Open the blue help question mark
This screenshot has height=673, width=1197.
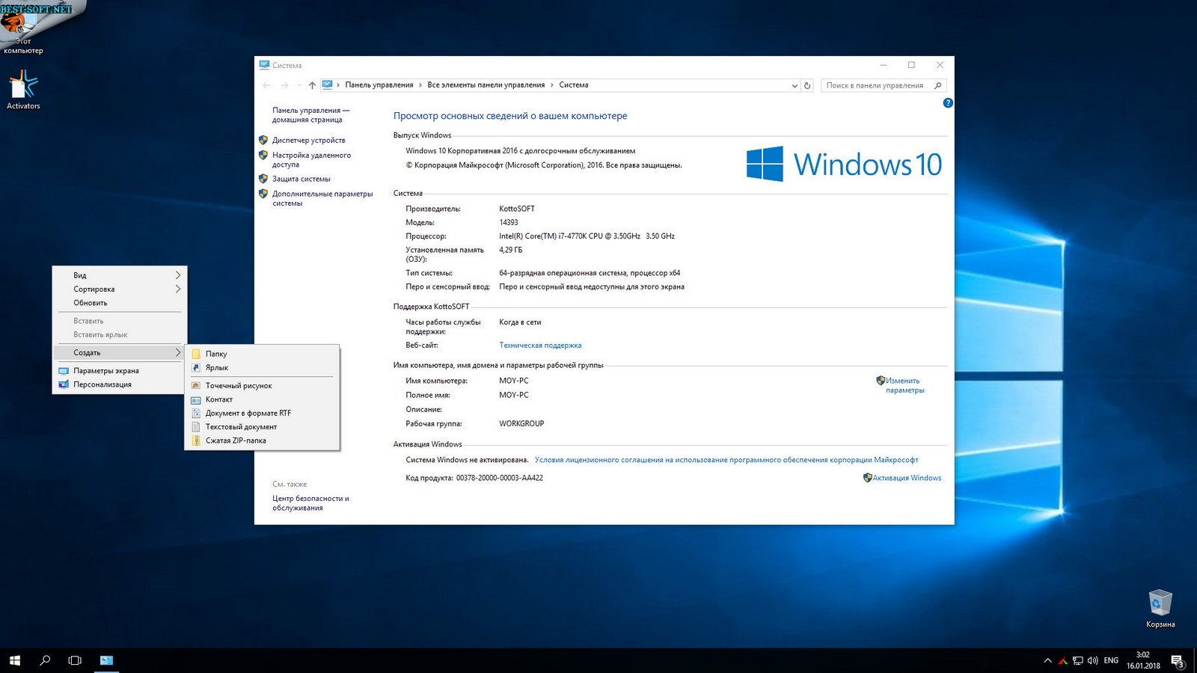click(948, 103)
